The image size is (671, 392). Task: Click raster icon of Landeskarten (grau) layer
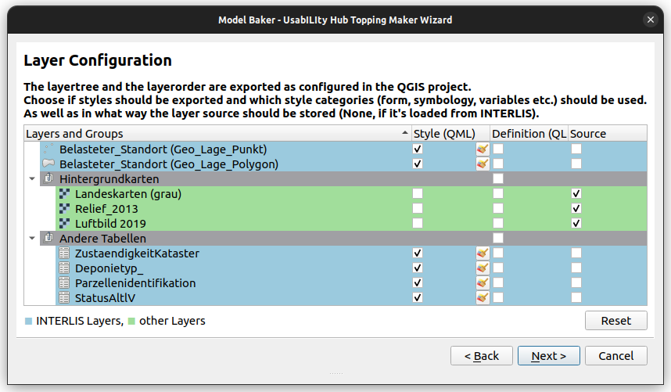64,194
